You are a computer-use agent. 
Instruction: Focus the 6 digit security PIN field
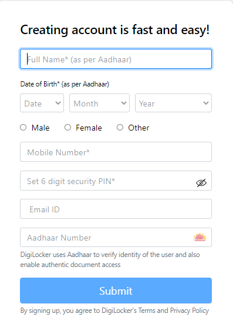pos(116,181)
